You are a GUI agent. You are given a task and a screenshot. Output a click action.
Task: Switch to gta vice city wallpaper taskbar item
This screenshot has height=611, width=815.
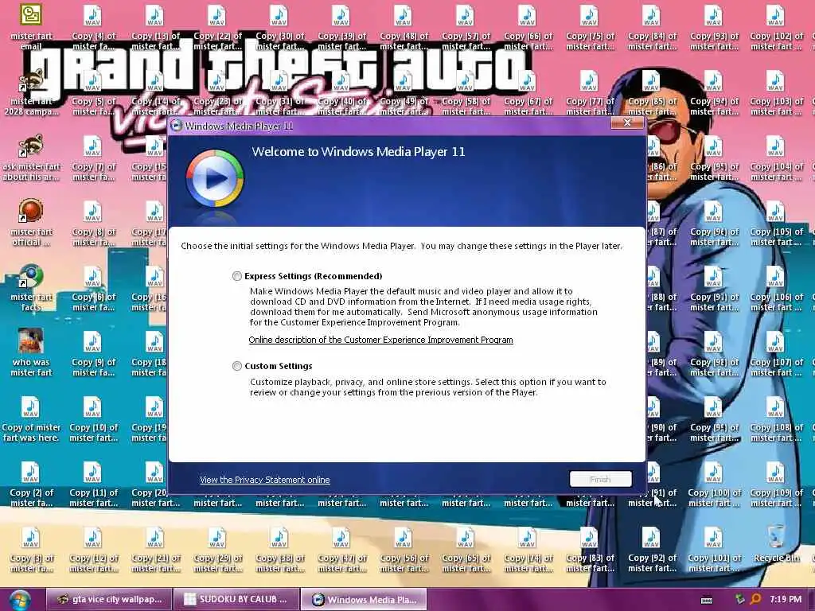coord(109,600)
